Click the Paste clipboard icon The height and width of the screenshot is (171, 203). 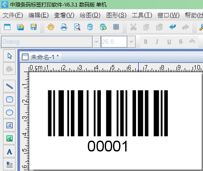159,27
